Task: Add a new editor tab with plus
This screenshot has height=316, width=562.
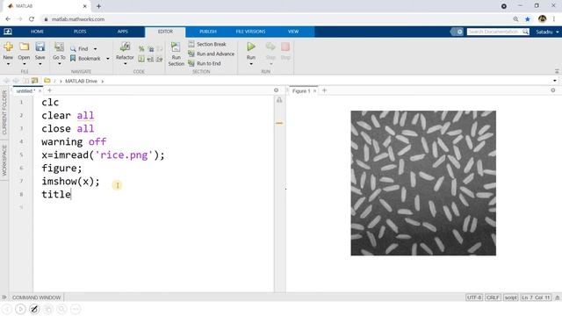Action: (49, 90)
